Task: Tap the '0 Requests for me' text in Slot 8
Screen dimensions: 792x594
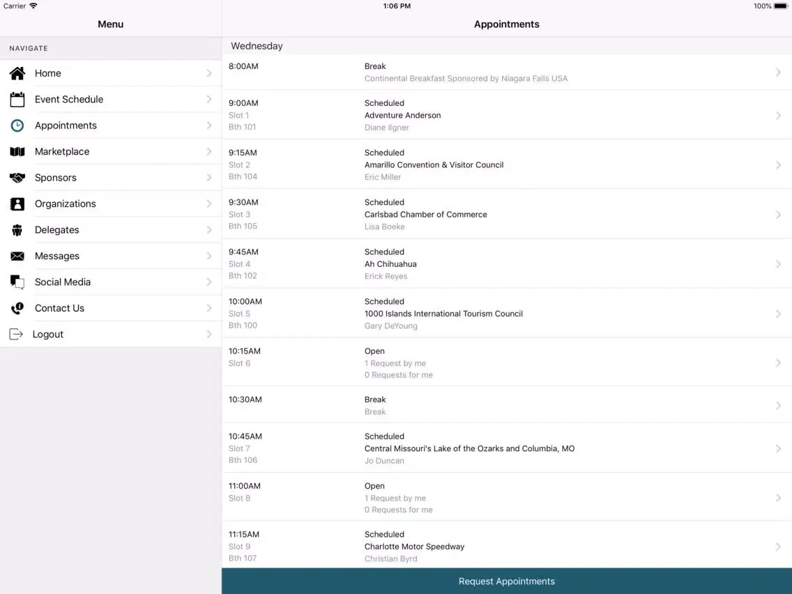Action: coord(399,510)
